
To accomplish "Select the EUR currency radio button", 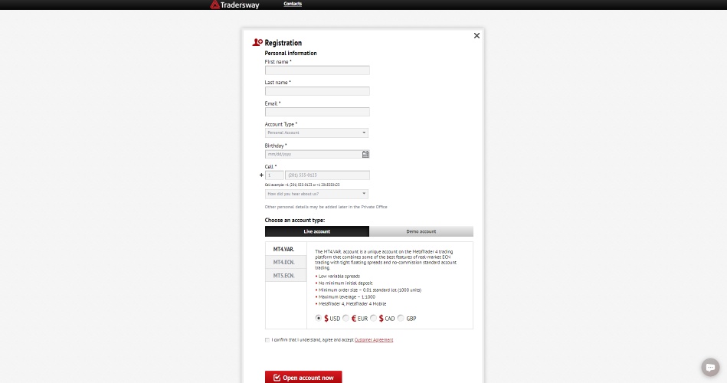I will coord(346,318).
